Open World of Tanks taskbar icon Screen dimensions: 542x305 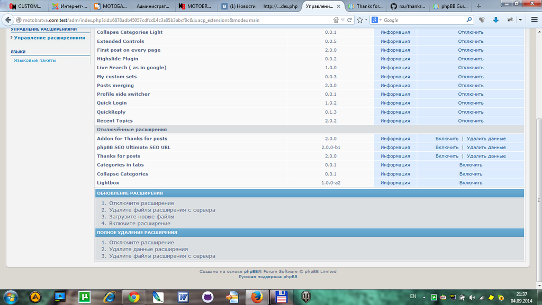306,297
